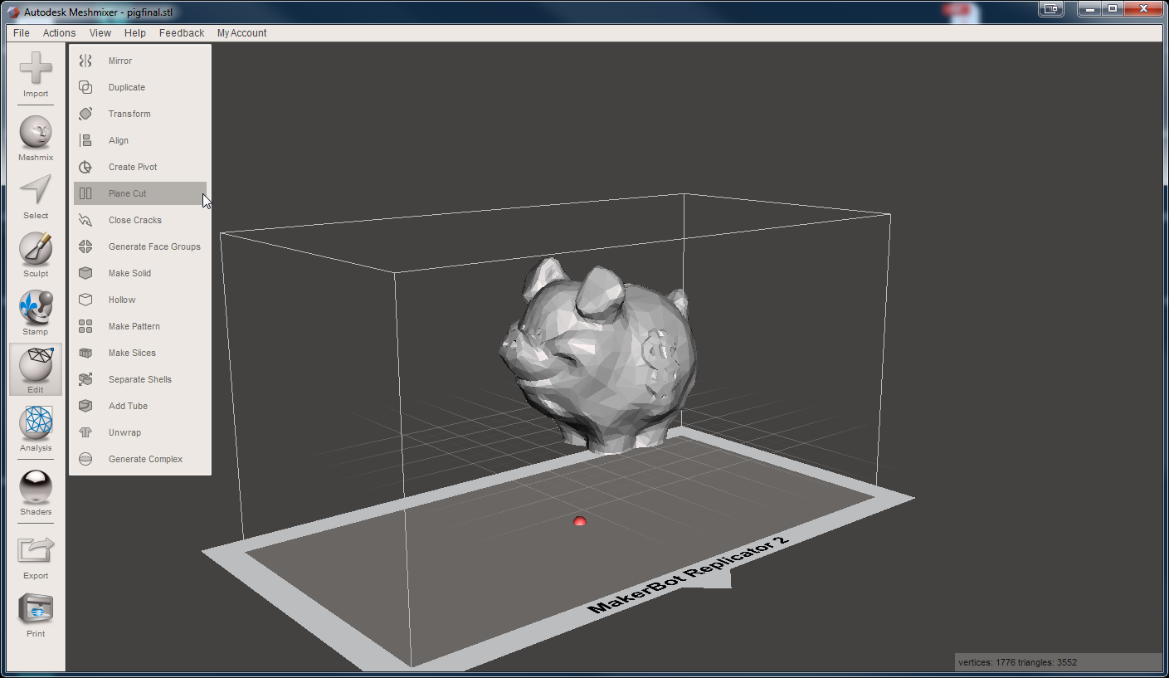Open the Help menu
The height and width of the screenshot is (678, 1169).
pos(135,33)
